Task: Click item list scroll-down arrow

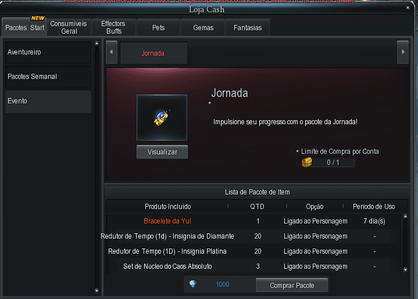Action: coord(405,270)
